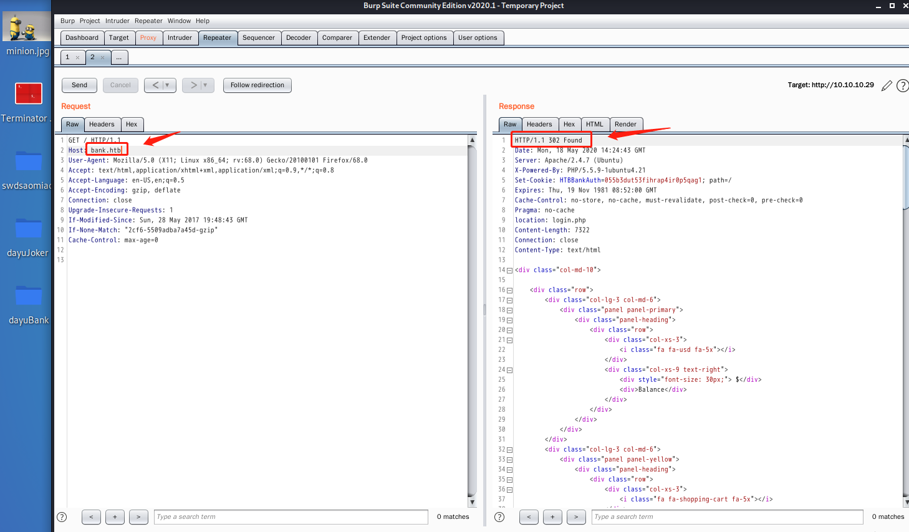The image size is (909, 532).
Task: Go to previous request in history
Action: (155, 85)
